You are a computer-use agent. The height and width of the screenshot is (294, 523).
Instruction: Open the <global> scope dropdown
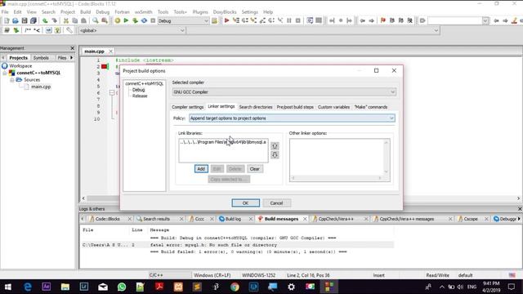tap(182, 30)
